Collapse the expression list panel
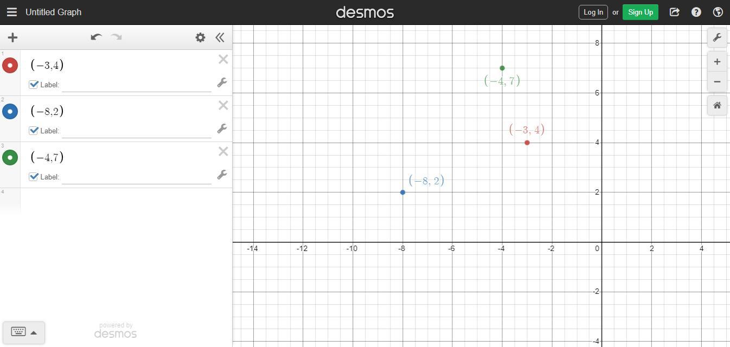Image resolution: width=730 pixels, height=347 pixels. (220, 37)
